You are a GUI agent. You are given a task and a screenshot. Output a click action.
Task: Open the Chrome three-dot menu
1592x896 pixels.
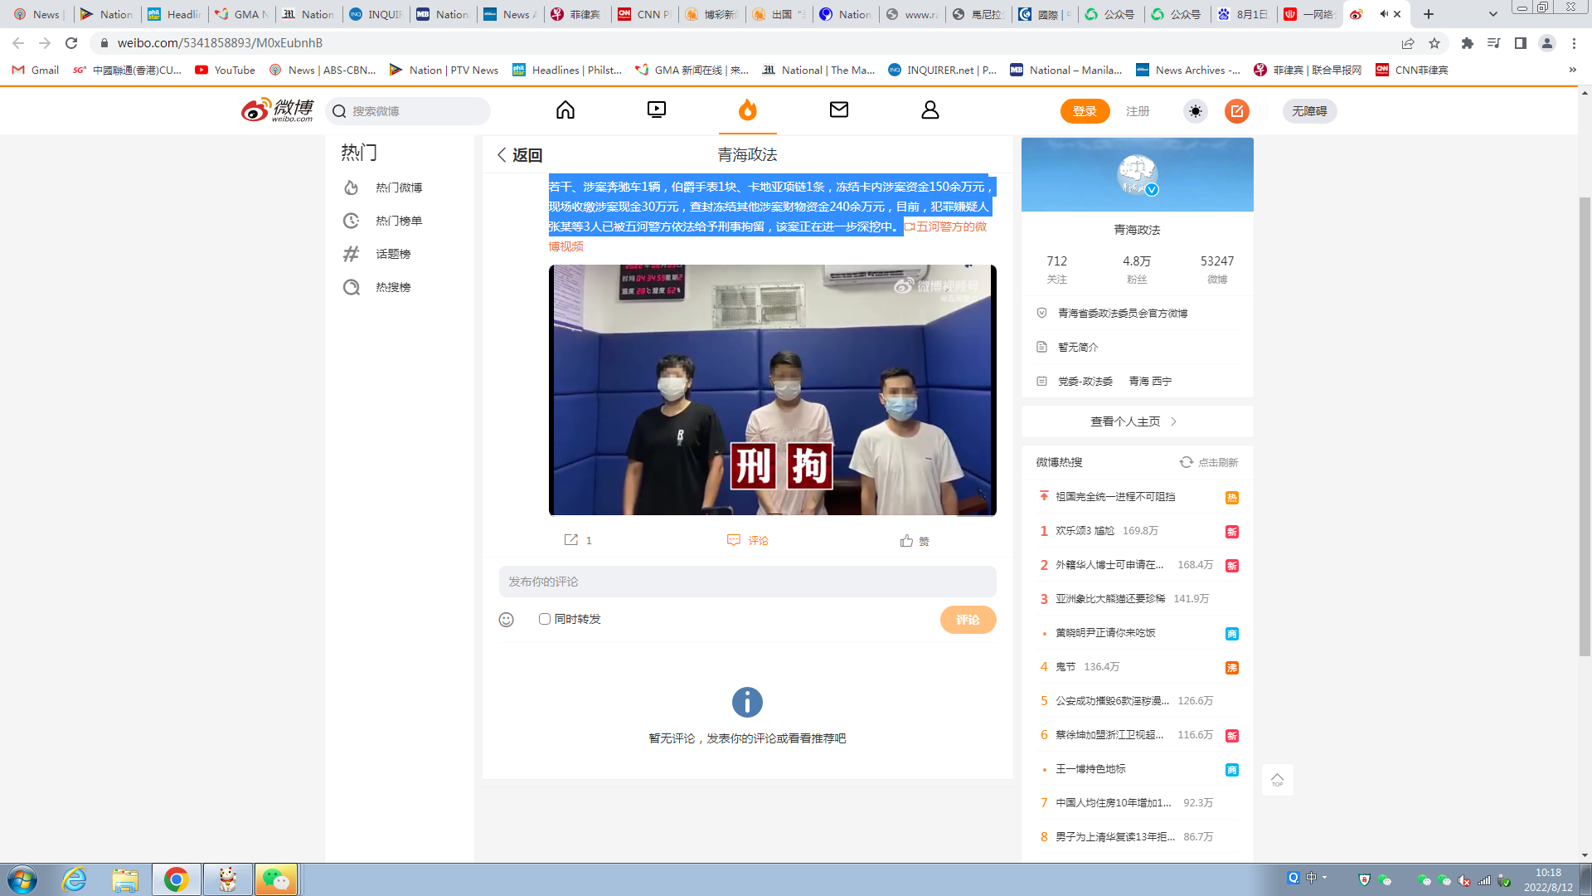(x=1574, y=43)
